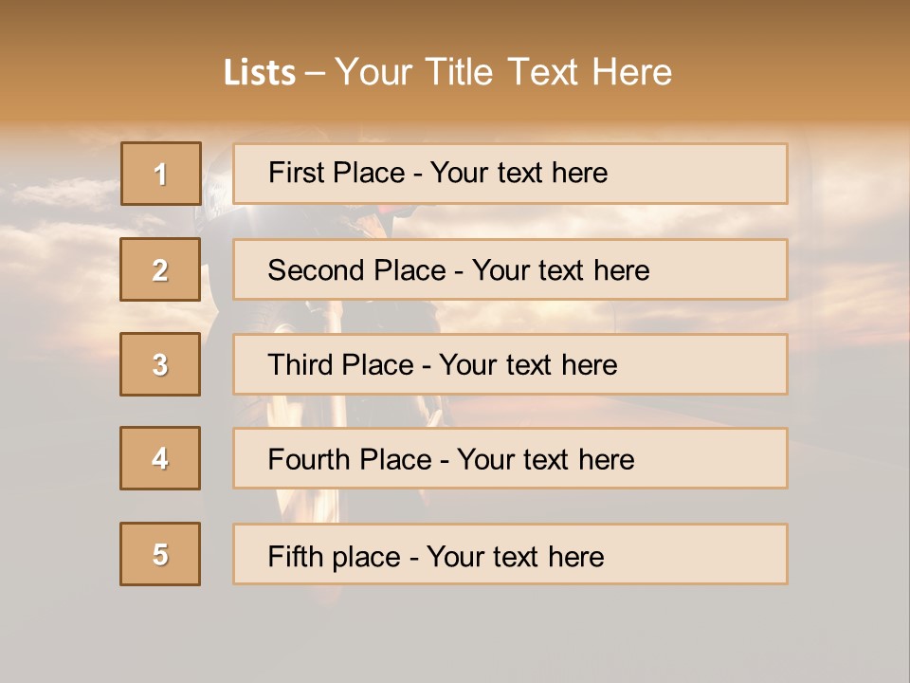
Task: Click the word 'First' in first bar
Action: point(291,173)
